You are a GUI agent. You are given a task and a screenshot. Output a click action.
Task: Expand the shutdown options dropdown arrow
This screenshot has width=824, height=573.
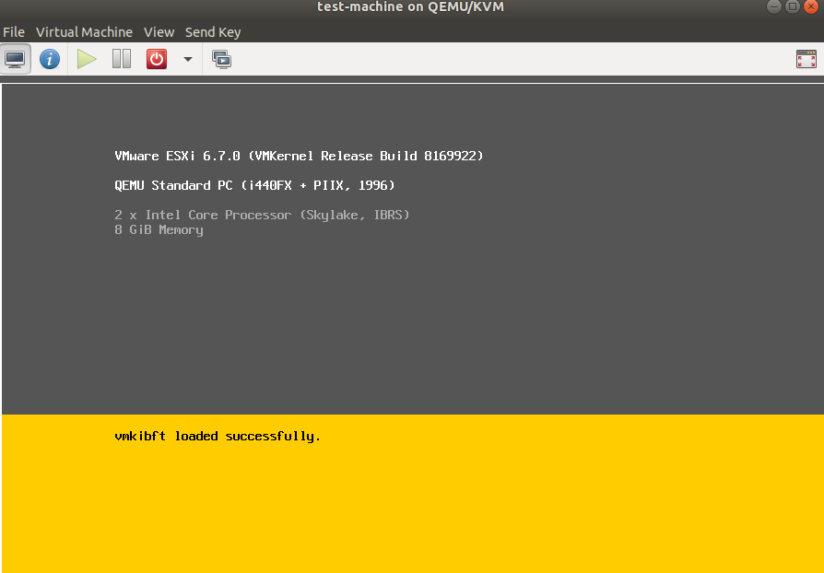coord(188,59)
